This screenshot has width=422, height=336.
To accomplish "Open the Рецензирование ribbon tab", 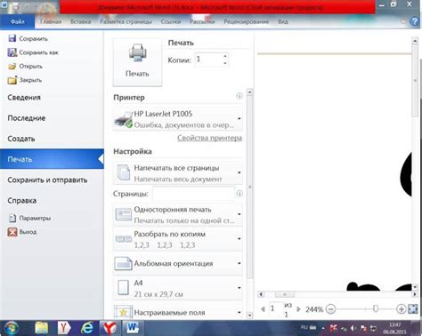I will (247, 21).
